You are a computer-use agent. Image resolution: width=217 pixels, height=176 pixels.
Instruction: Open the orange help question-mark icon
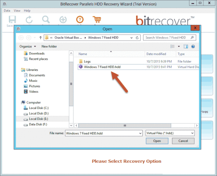pos(80,20)
